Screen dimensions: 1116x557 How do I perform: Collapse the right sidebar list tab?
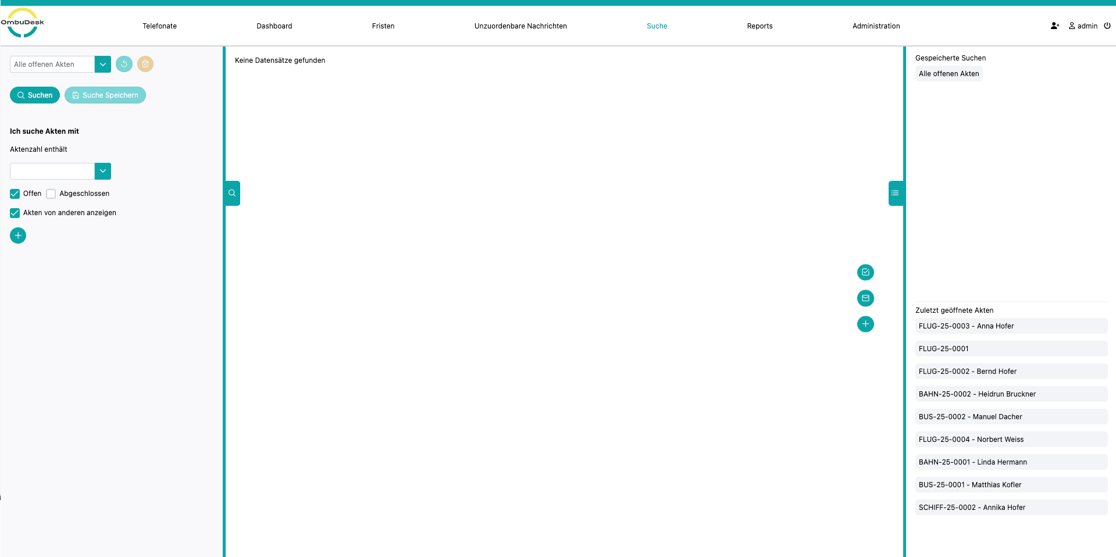click(x=896, y=193)
